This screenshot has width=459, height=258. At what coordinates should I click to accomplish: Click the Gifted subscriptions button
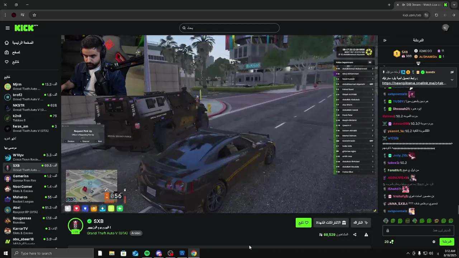[331, 223]
